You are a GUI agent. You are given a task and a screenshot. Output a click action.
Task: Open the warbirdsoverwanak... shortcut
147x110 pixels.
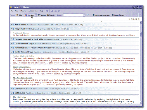pos(101,15)
